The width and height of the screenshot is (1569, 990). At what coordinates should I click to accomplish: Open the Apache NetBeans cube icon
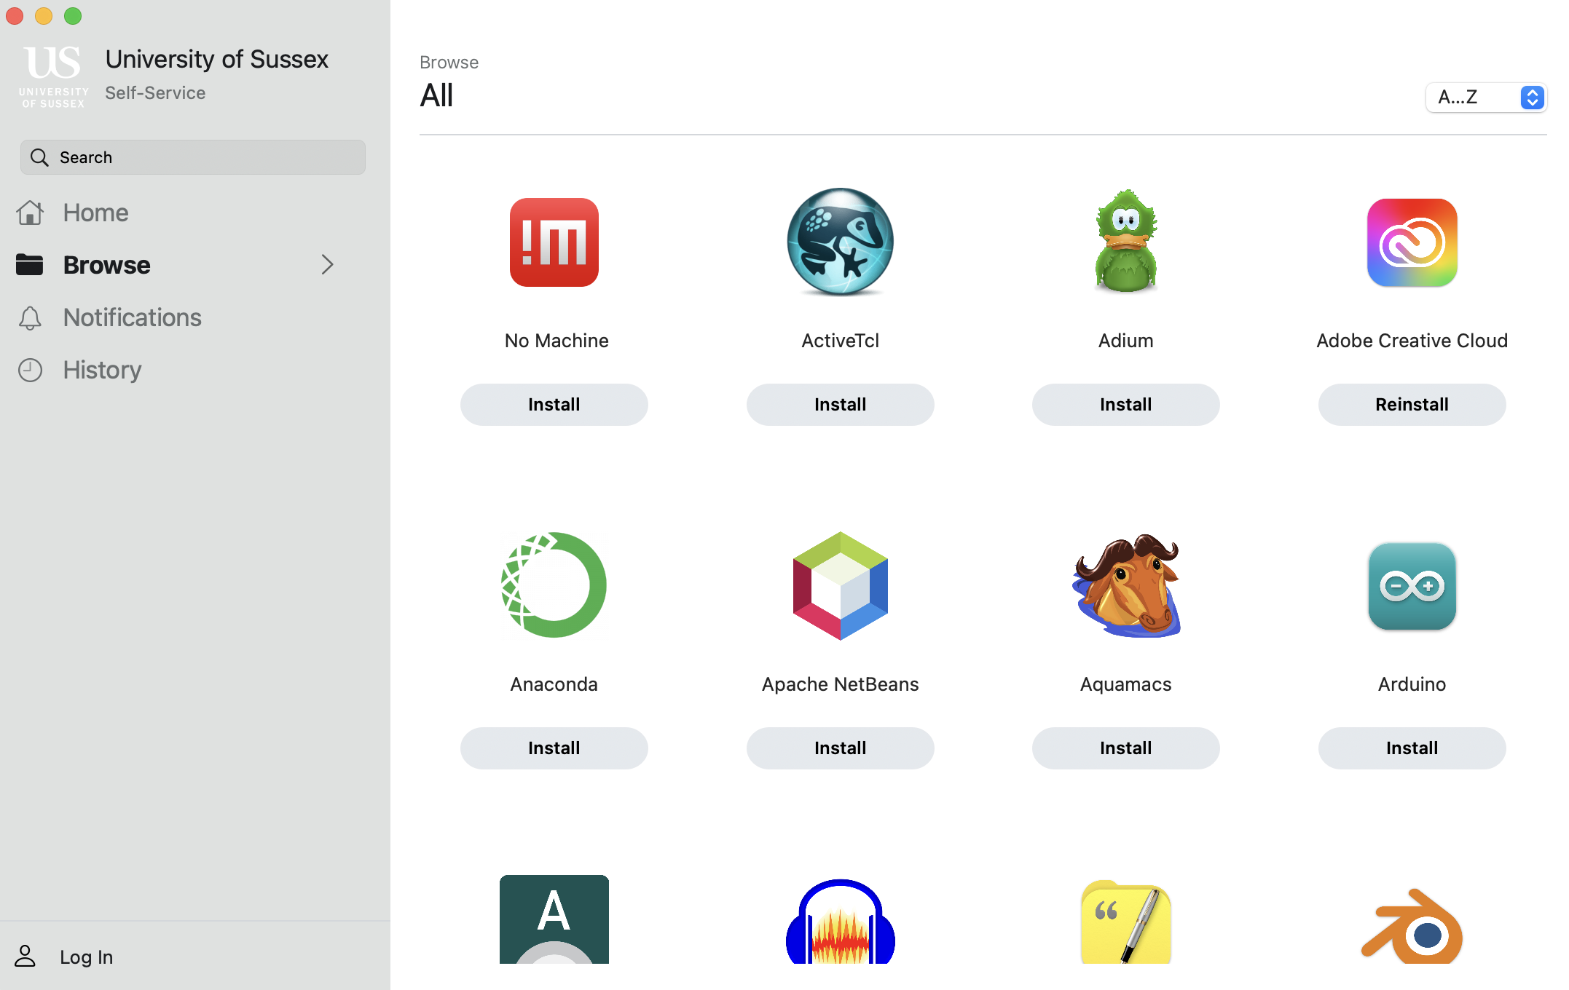pyautogui.click(x=840, y=586)
